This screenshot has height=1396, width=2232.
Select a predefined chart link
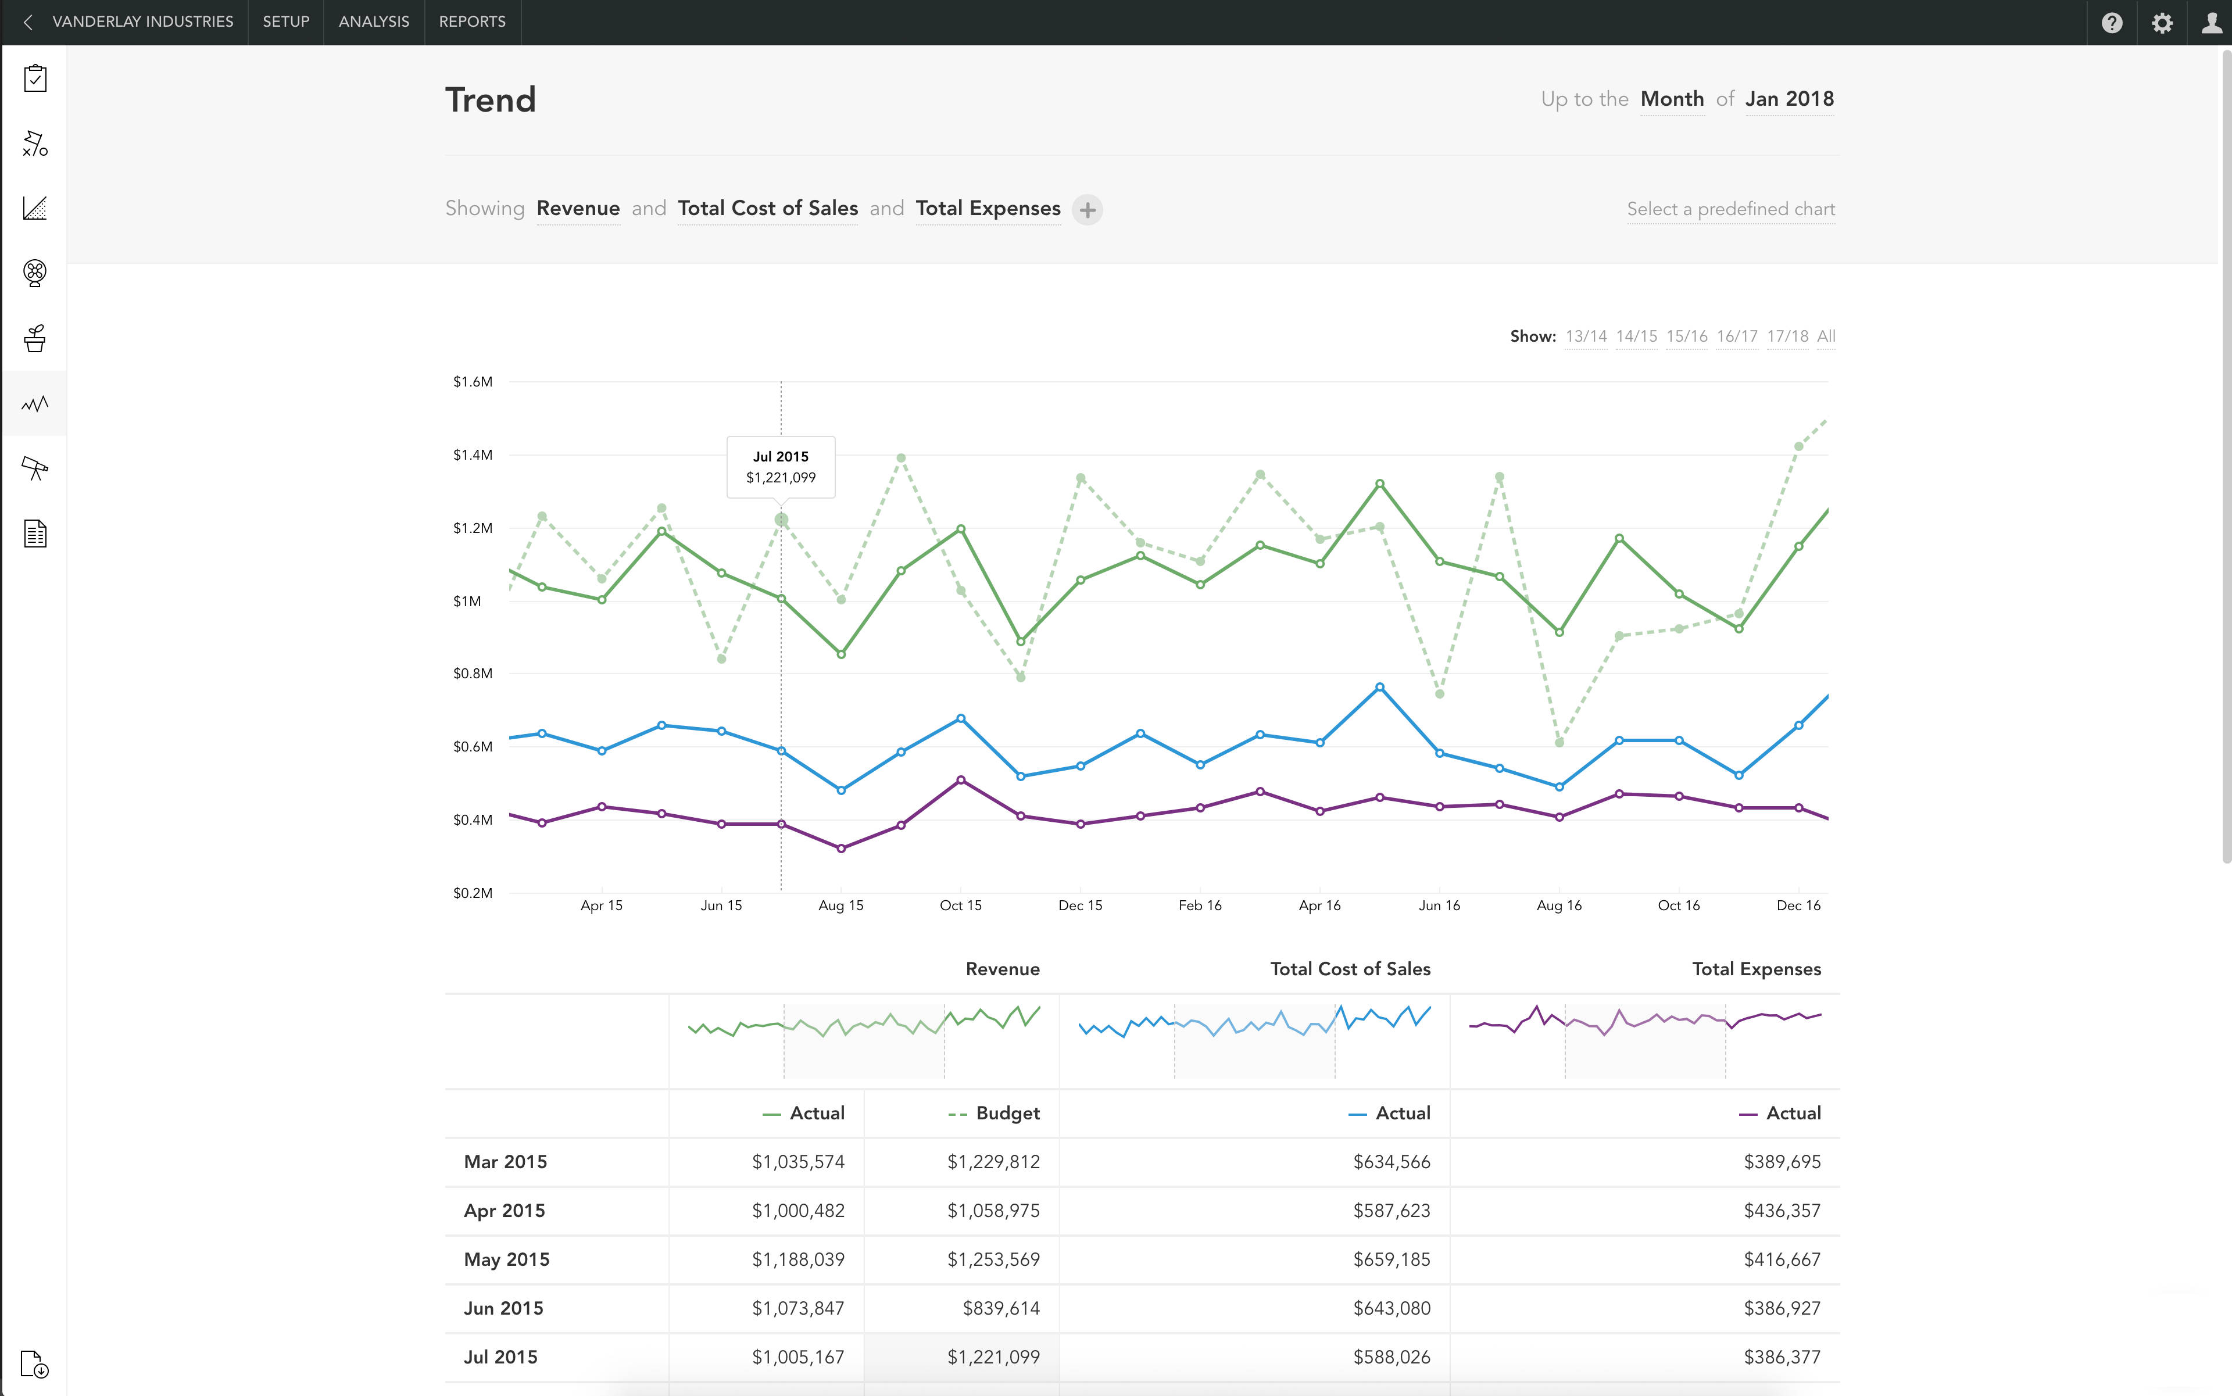pos(1730,209)
